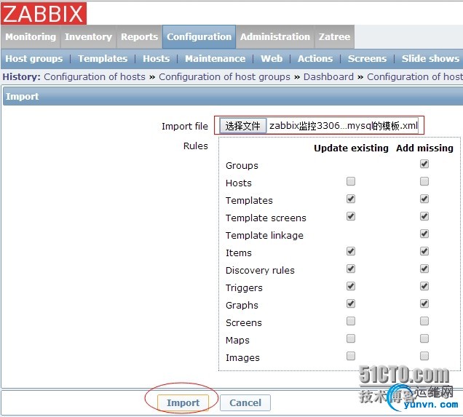Uncheck Update existing for Triggers
463x417 pixels.
point(351,286)
